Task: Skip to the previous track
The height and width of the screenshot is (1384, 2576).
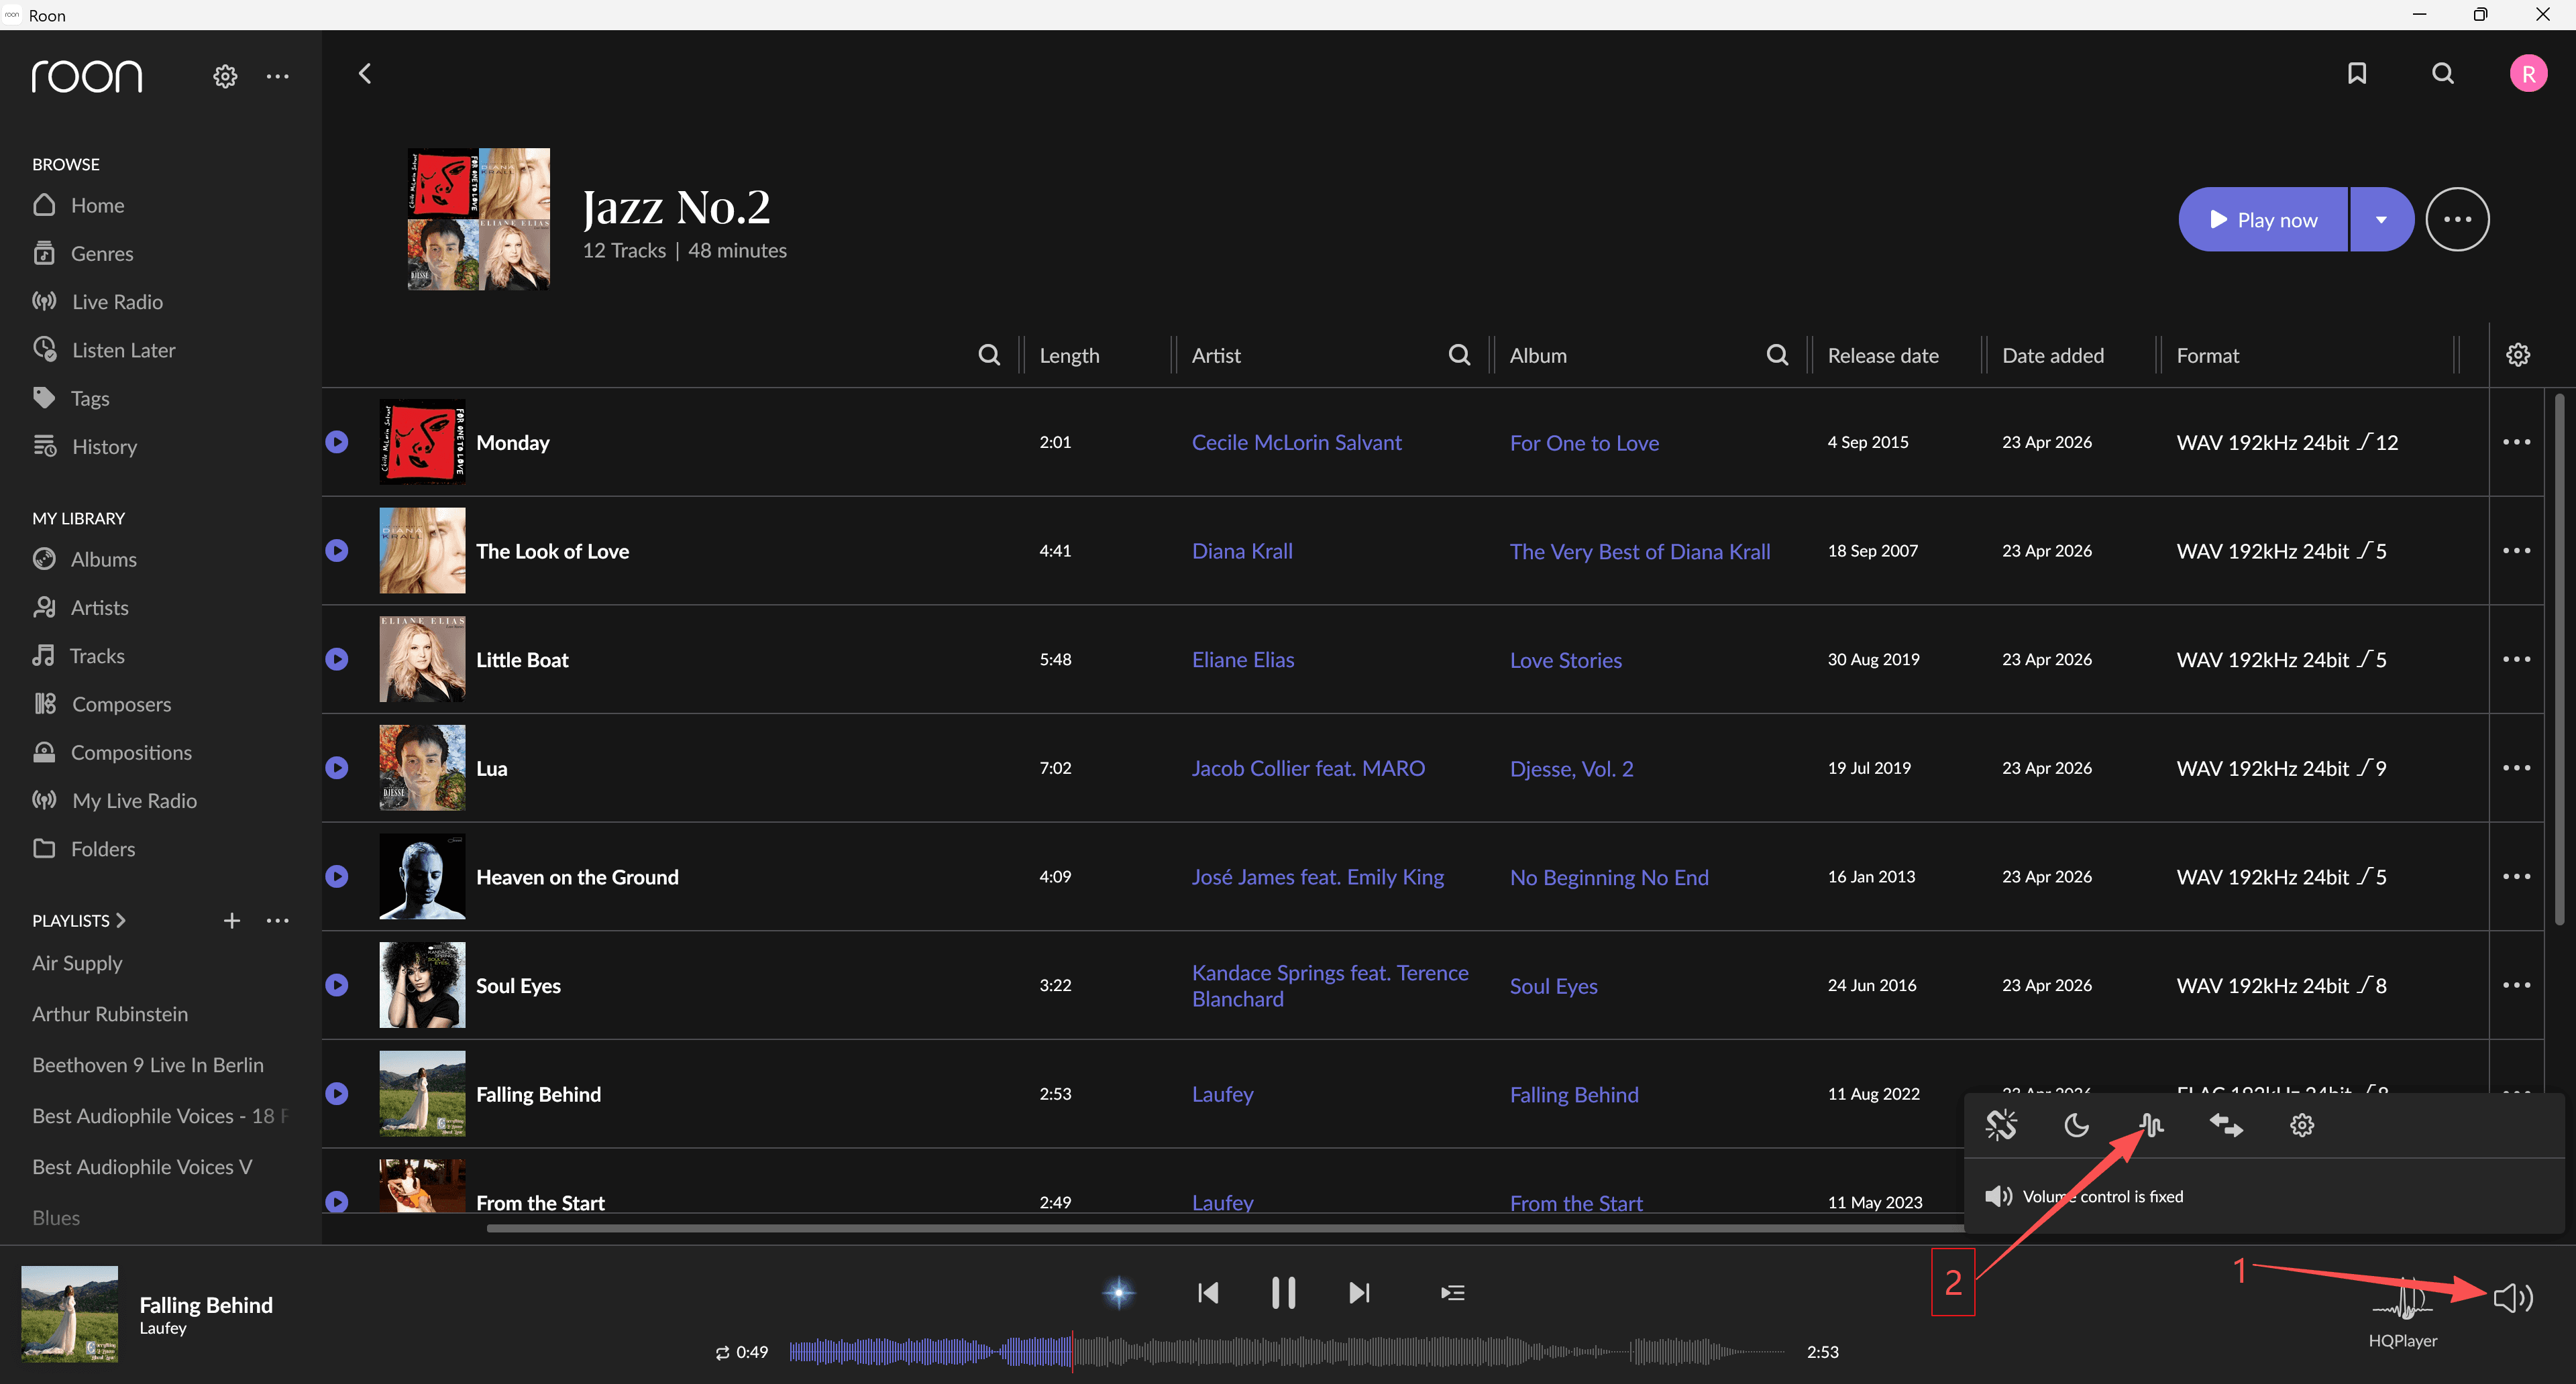Action: 1208,1293
